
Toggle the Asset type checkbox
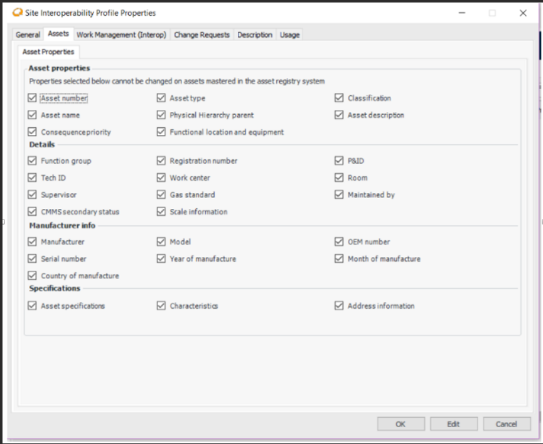coord(161,98)
